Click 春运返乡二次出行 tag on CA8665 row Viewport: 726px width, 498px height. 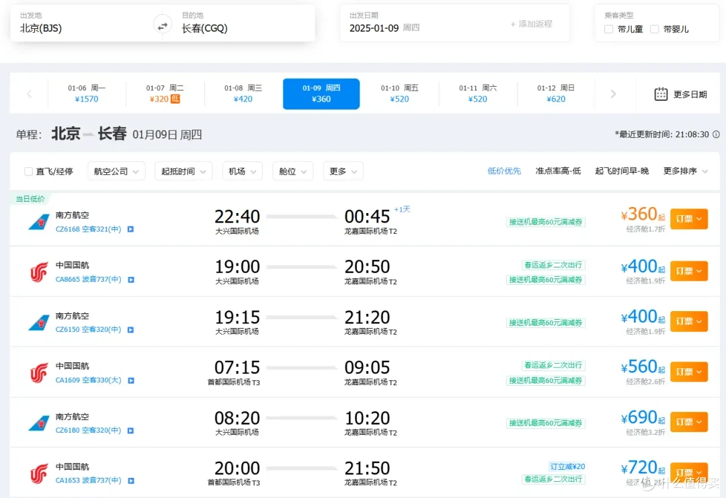click(x=553, y=265)
